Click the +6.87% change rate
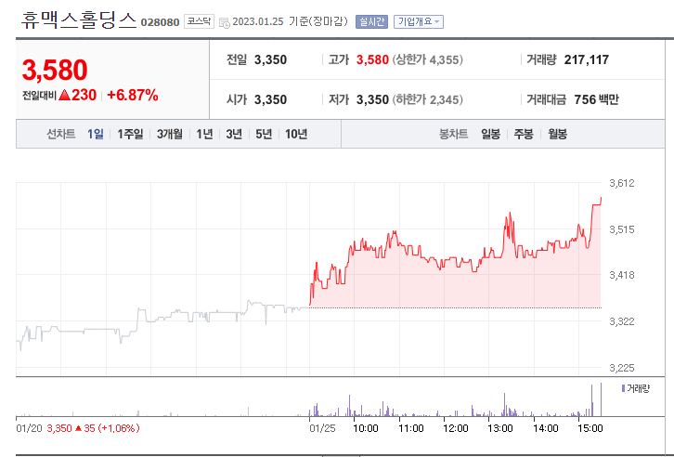 133,95
